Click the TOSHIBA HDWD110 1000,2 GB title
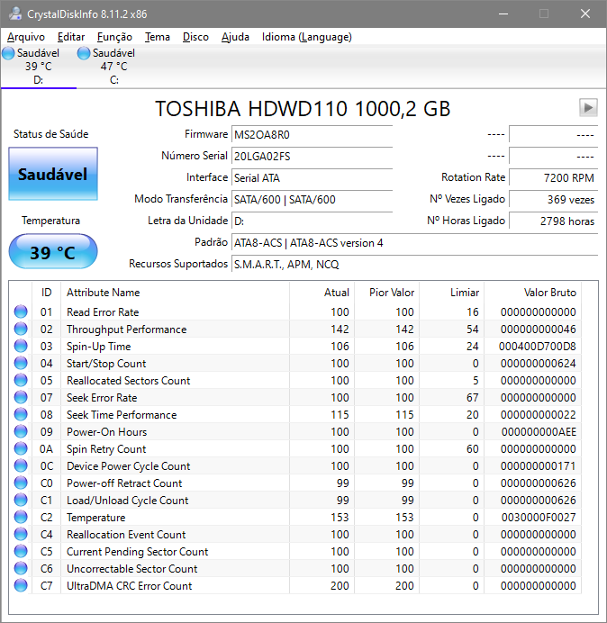Viewport: 607px width, 623px height. tap(303, 109)
